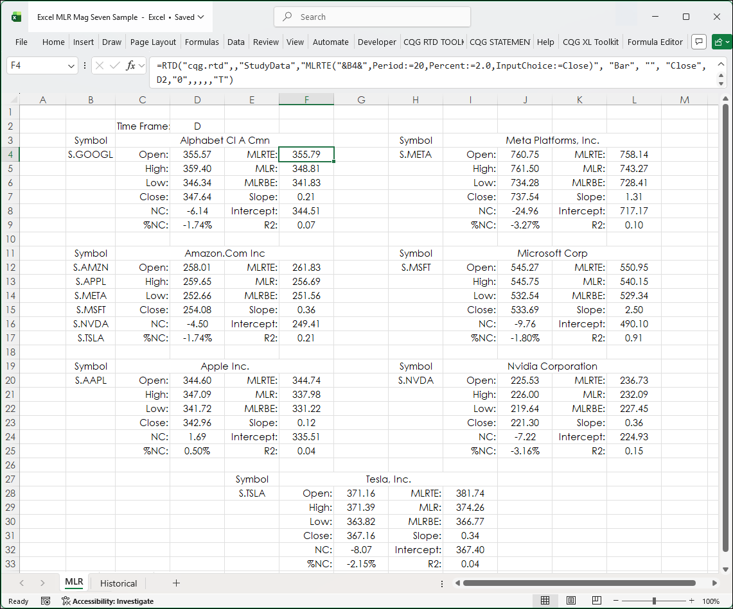
Task: Open File menu
Action: [21, 42]
